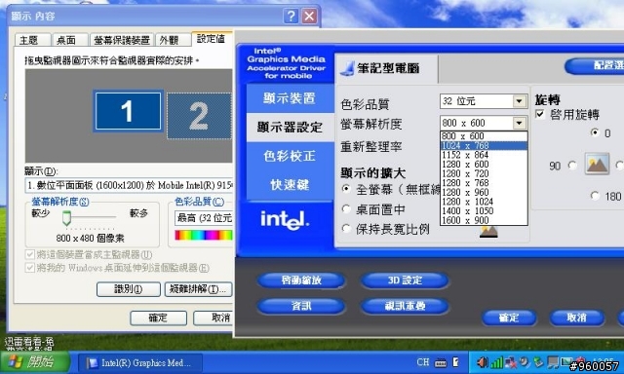This screenshot has width=624, height=374.
Task: Click the rotation preview picture icon
Action: pyautogui.click(x=597, y=164)
